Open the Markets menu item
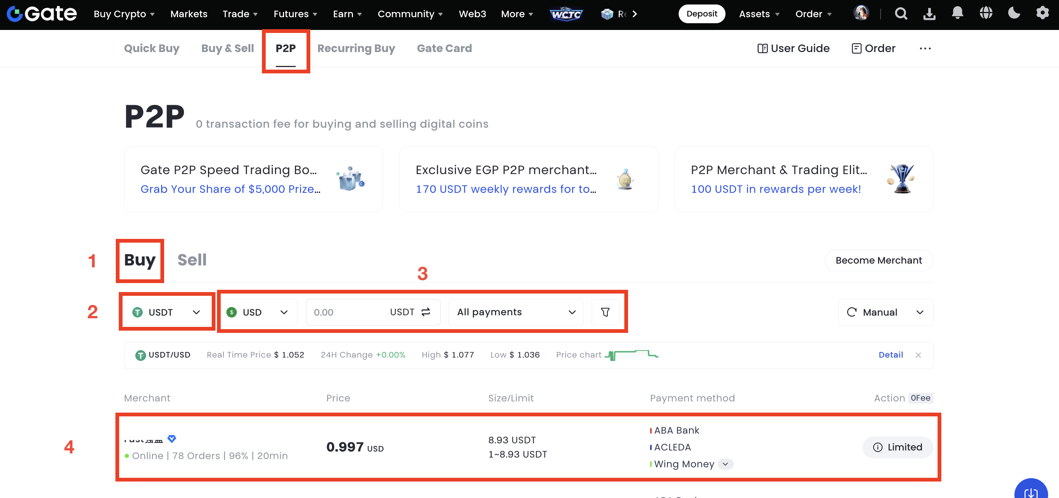Image resolution: width=1059 pixels, height=498 pixels. click(189, 14)
